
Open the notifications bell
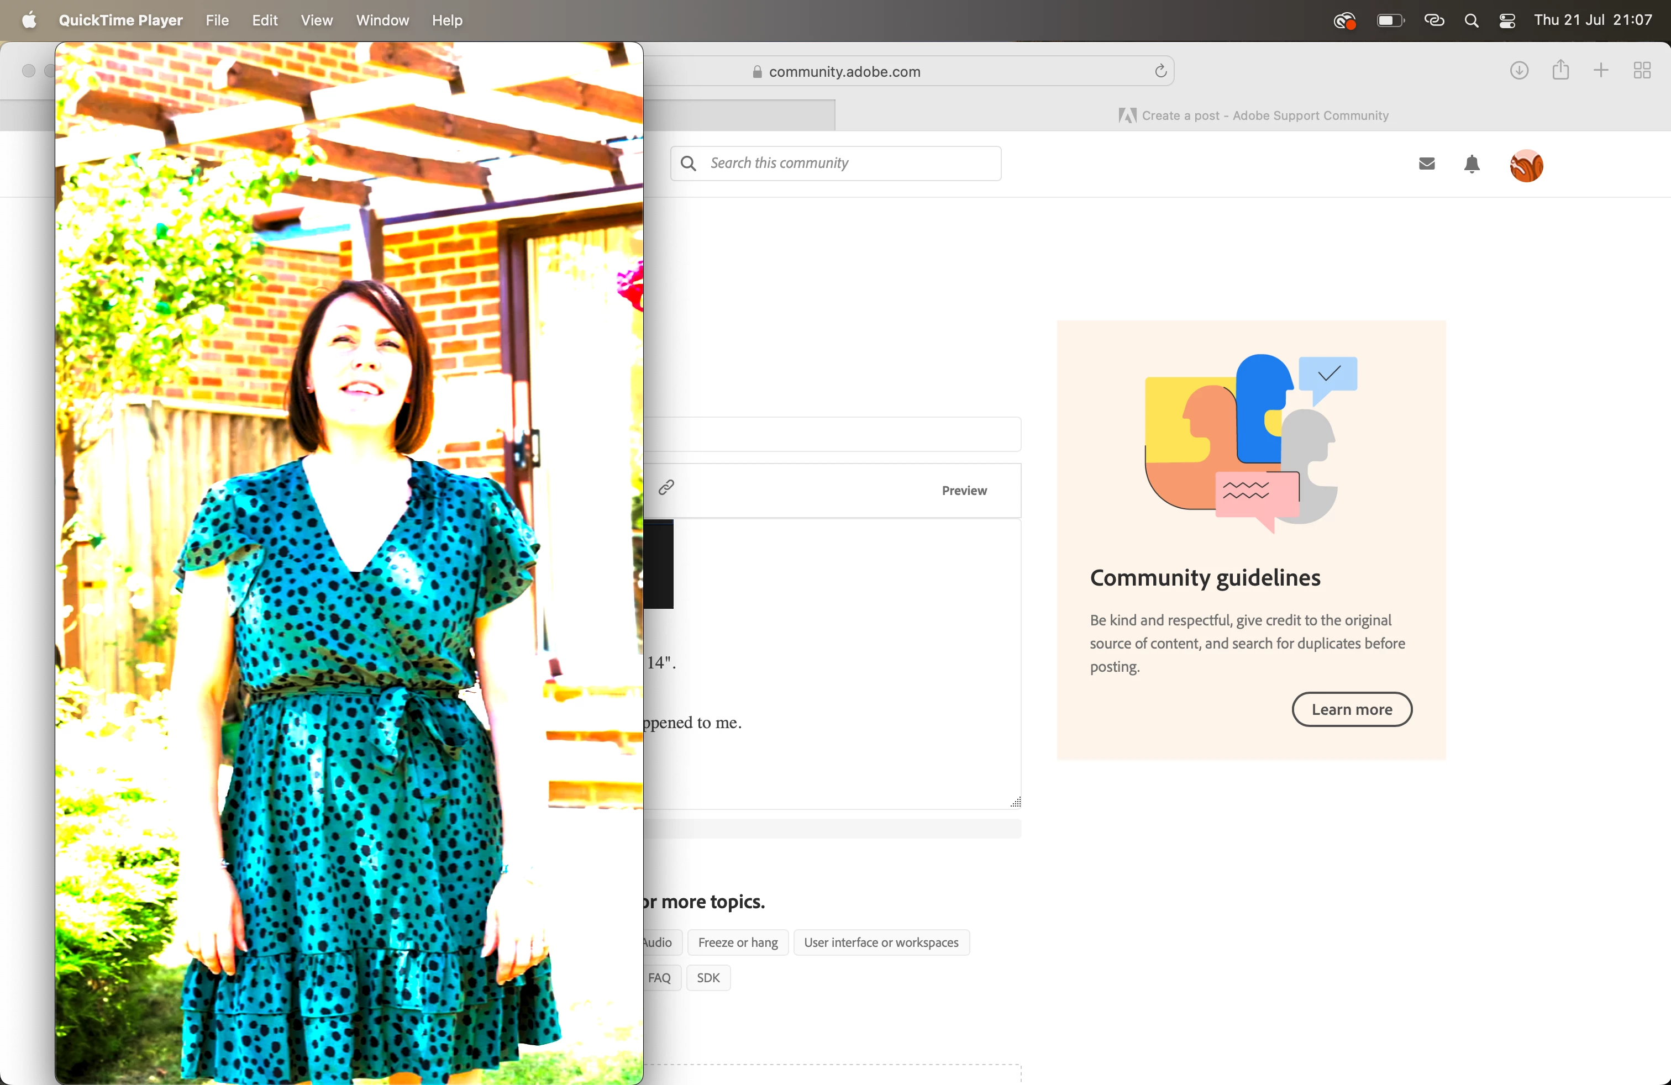point(1472,164)
